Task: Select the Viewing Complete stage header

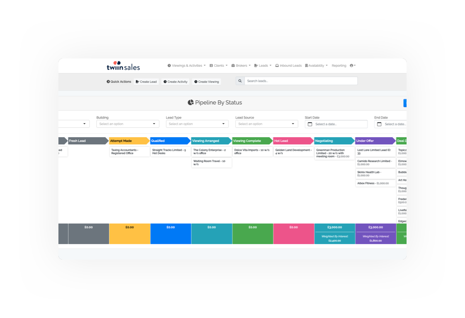Action: pos(252,141)
